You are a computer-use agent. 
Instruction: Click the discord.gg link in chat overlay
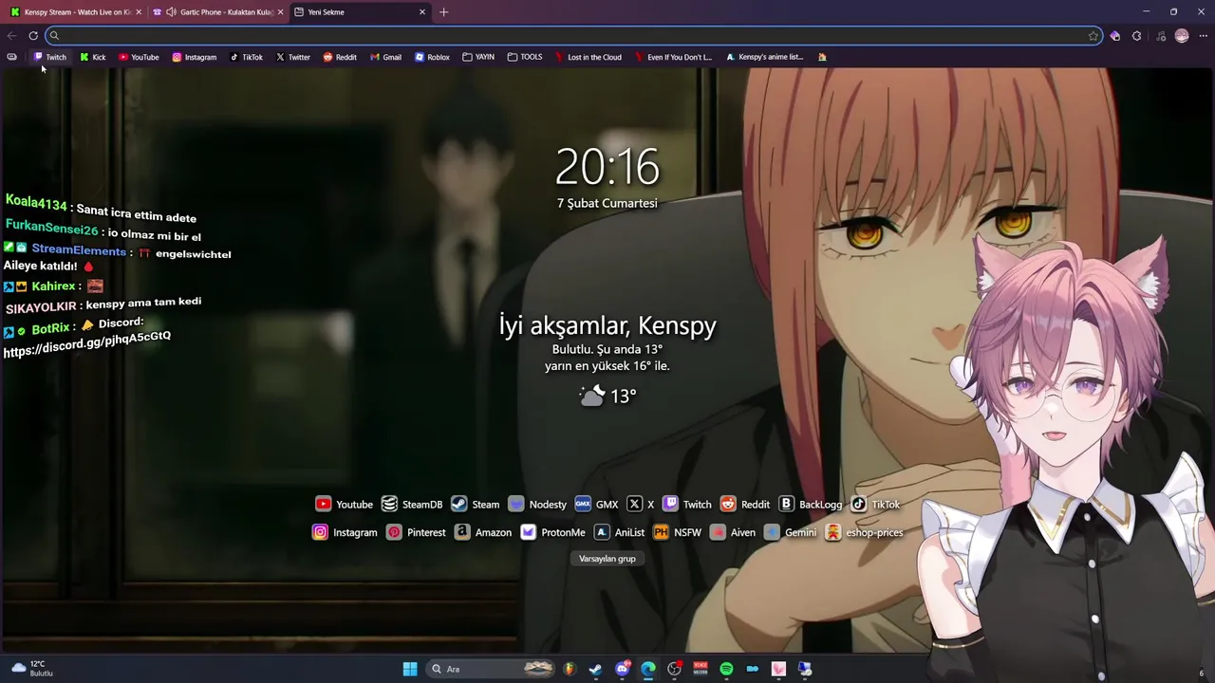(86, 343)
